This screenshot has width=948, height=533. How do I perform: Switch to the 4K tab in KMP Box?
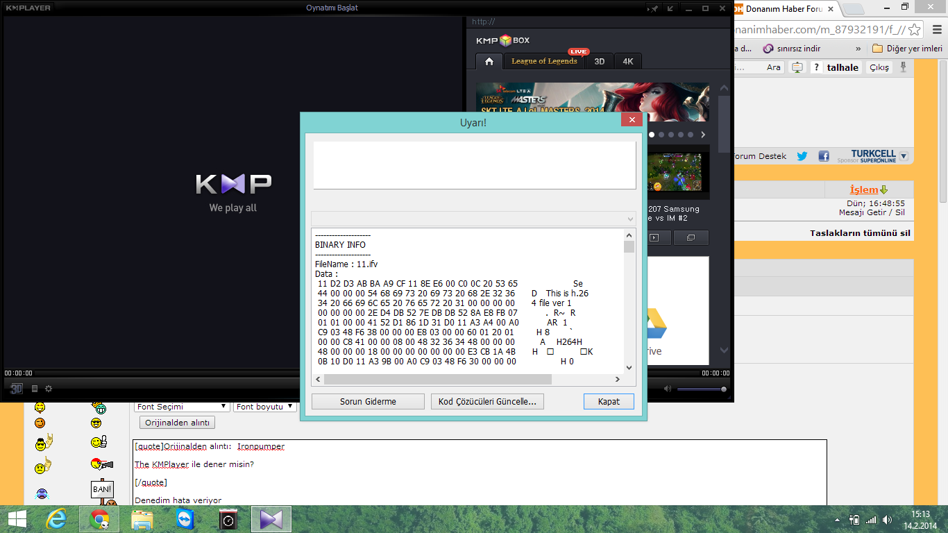[x=627, y=61]
